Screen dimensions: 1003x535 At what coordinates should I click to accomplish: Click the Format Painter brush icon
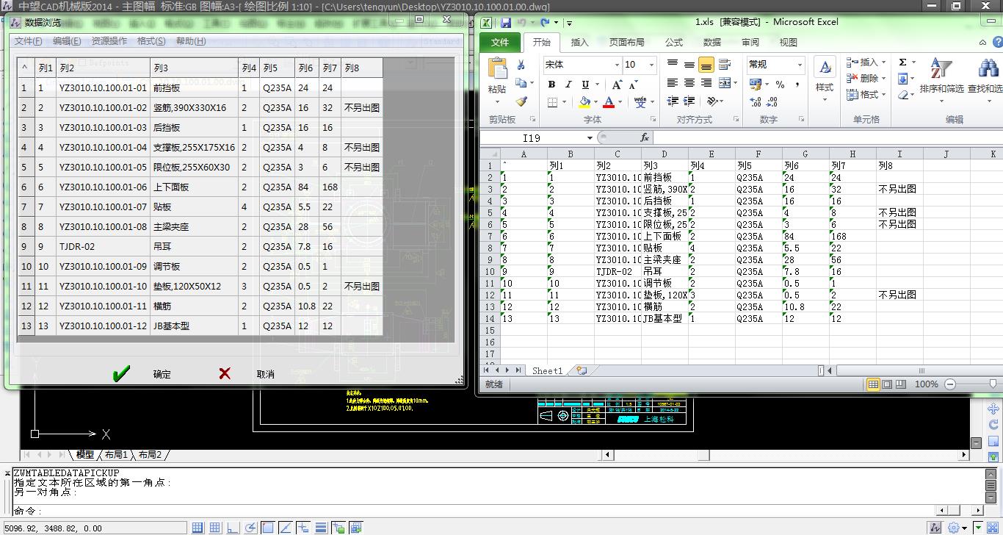click(x=521, y=101)
